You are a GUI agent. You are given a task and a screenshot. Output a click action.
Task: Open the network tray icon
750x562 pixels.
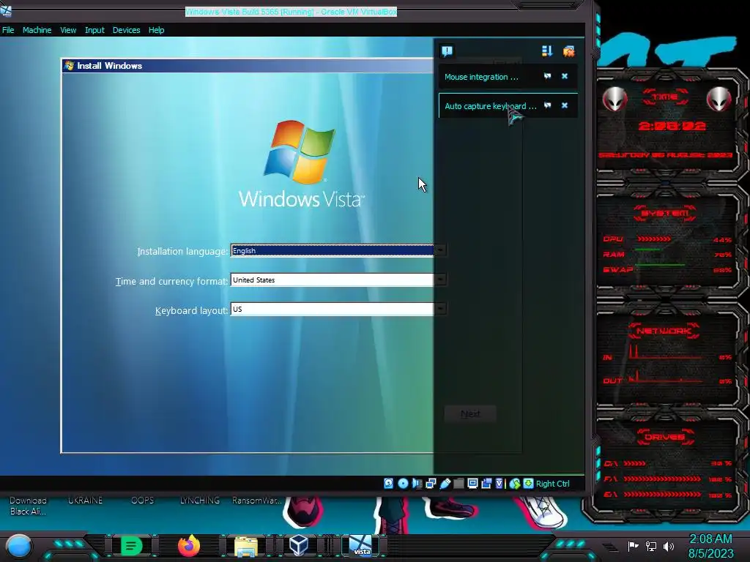pos(651,546)
